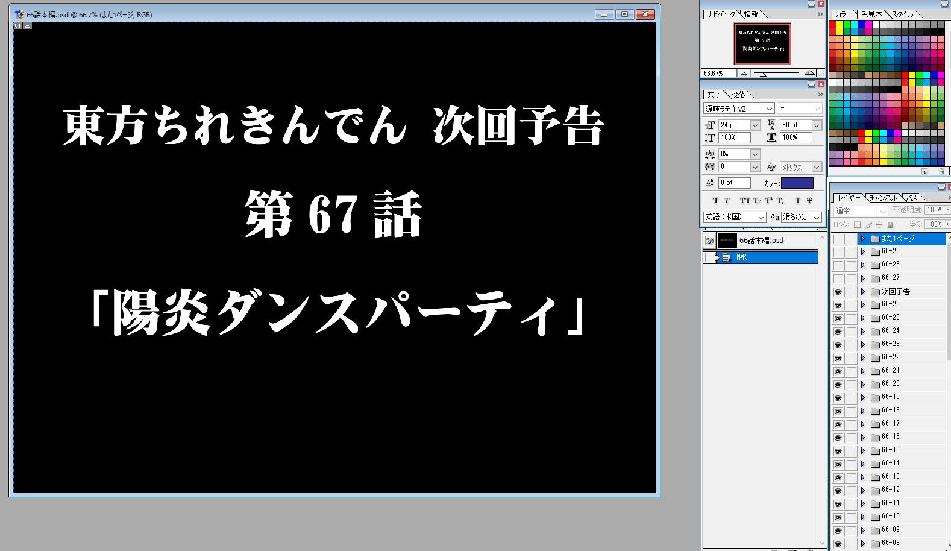The image size is (951, 551).
Task: Open the text color swatch カラー
Action: 797,183
